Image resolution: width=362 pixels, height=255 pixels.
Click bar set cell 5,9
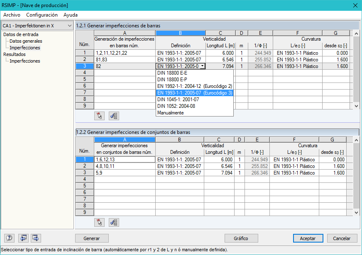(125, 173)
